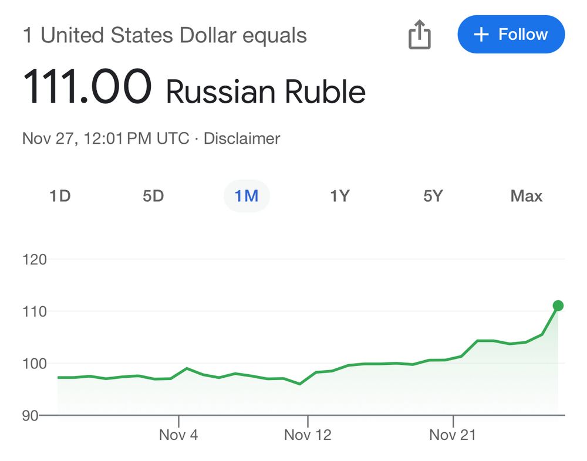Switch to 5Y chart view
Viewport: 587px width, 461px height.
433,196
